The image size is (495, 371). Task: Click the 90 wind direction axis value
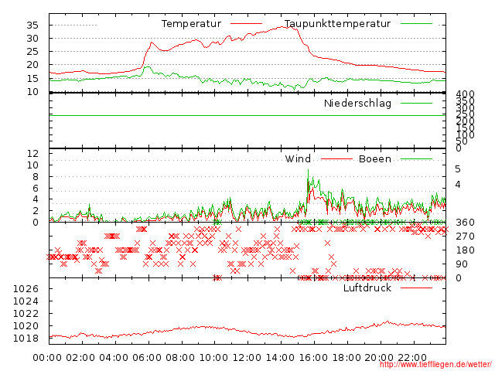click(x=462, y=264)
